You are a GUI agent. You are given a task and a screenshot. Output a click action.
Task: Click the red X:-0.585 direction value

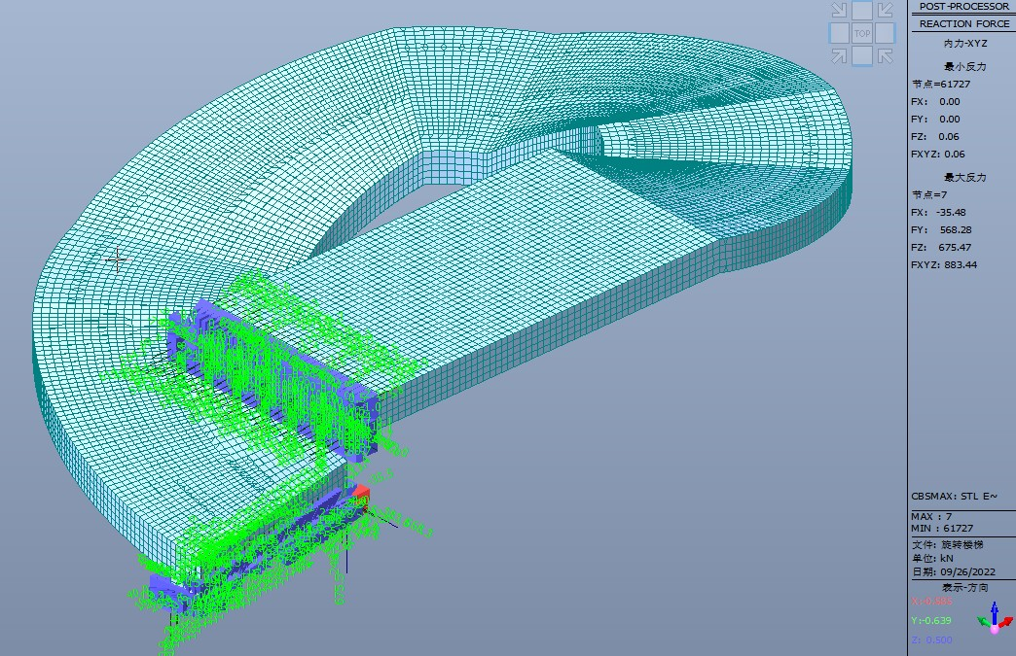931,601
